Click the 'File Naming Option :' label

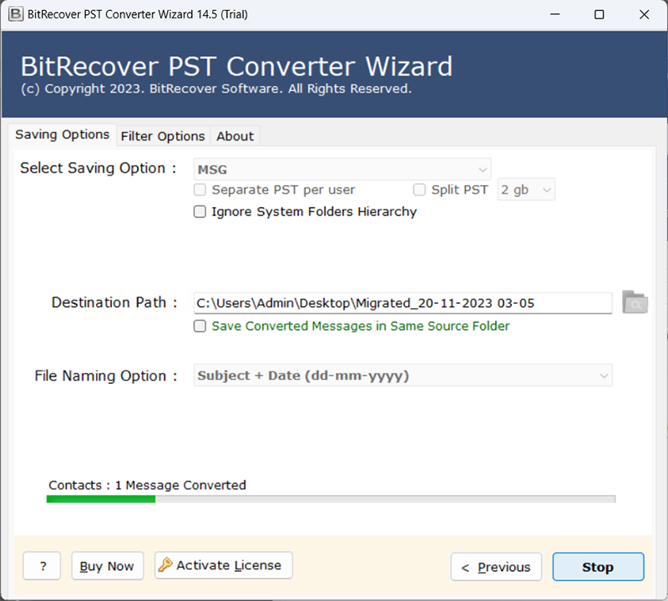tap(106, 376)
